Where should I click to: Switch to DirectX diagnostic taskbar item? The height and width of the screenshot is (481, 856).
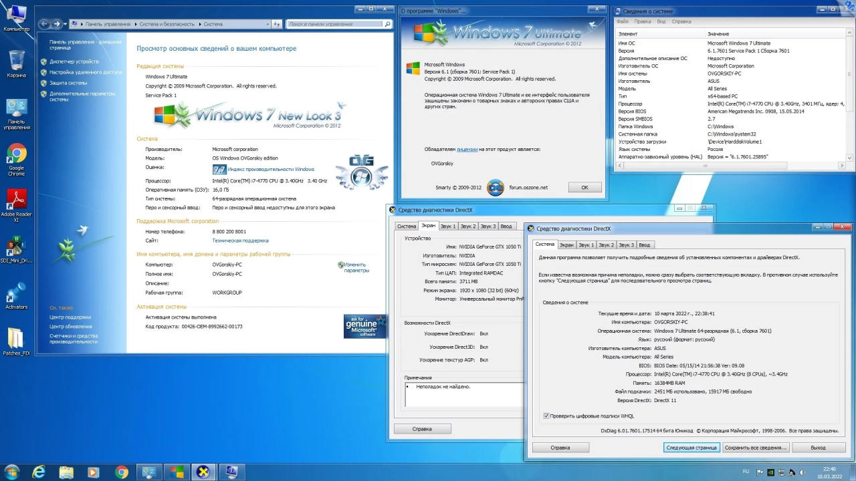click(203, 472)
